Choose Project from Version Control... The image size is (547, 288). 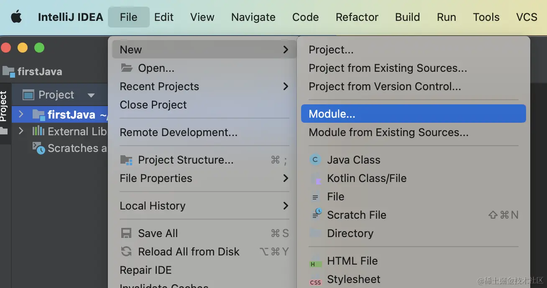pyautogui.click(x=384, y=86)
